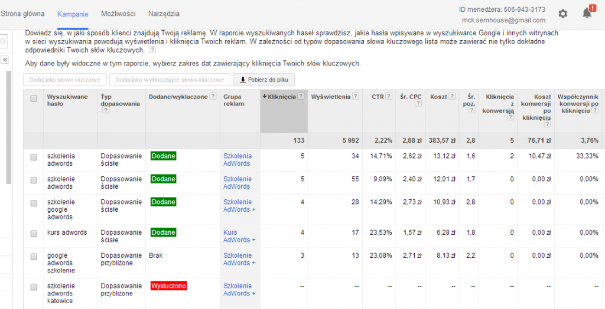
Task: Sort table by Kliknięcia column
Action: 280,97
